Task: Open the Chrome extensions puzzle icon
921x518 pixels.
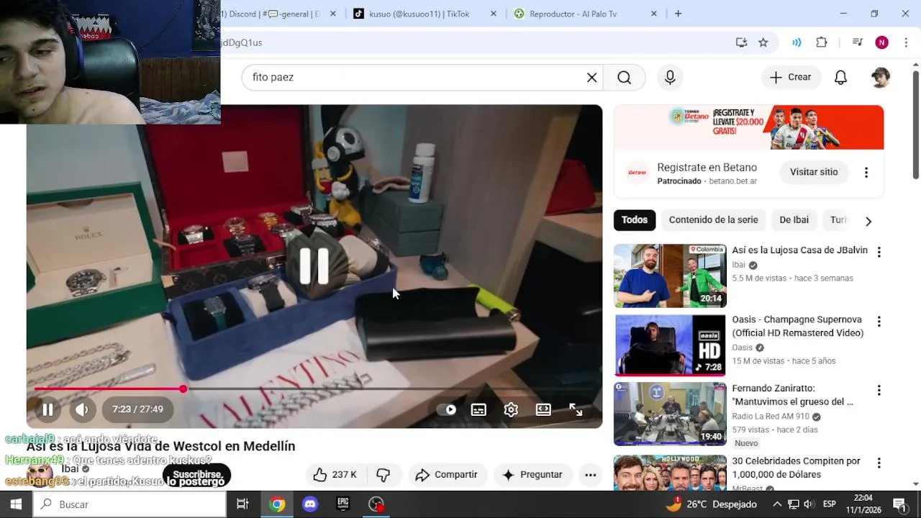Action: 822,42
